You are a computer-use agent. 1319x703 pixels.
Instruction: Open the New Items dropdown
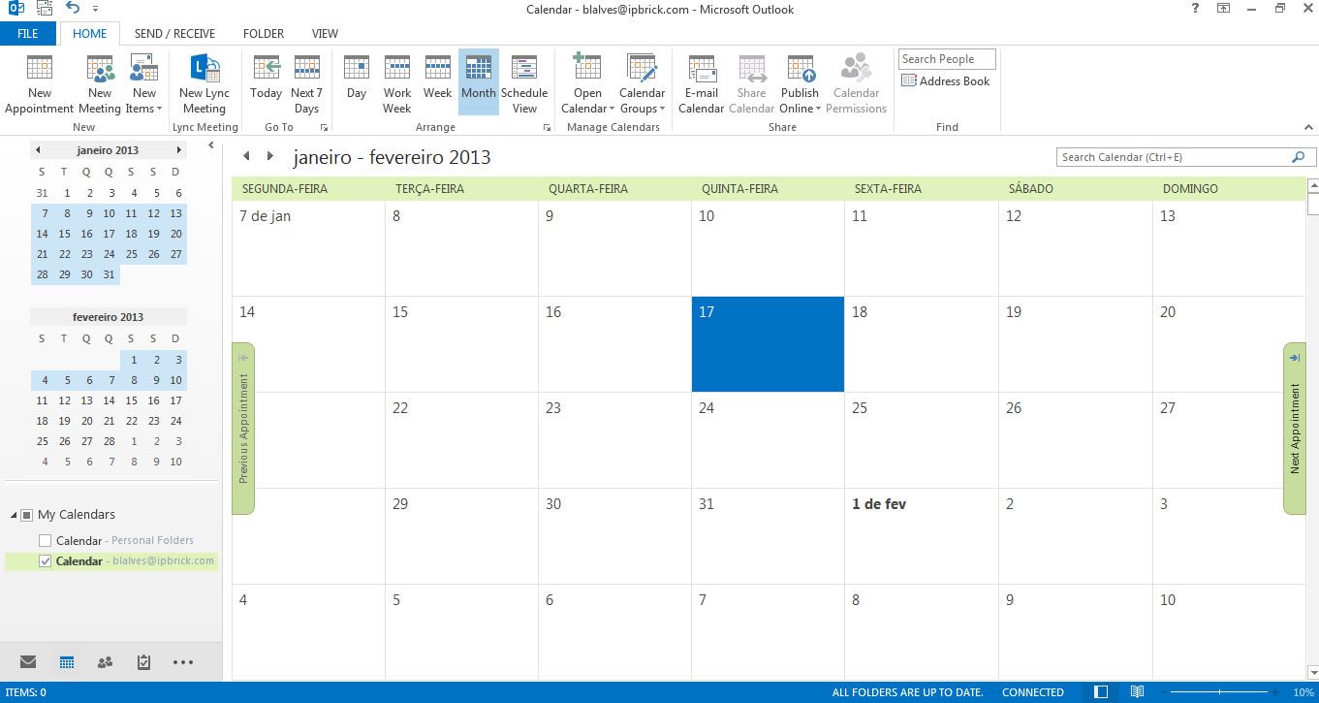click(144, 83)
